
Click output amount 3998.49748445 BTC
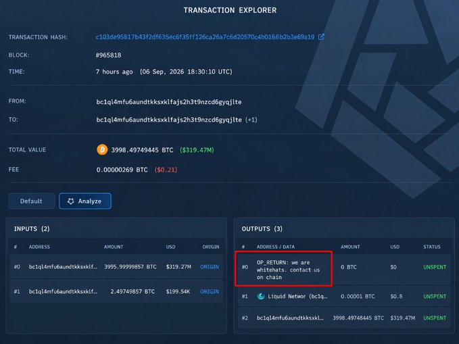coord(358,318)
